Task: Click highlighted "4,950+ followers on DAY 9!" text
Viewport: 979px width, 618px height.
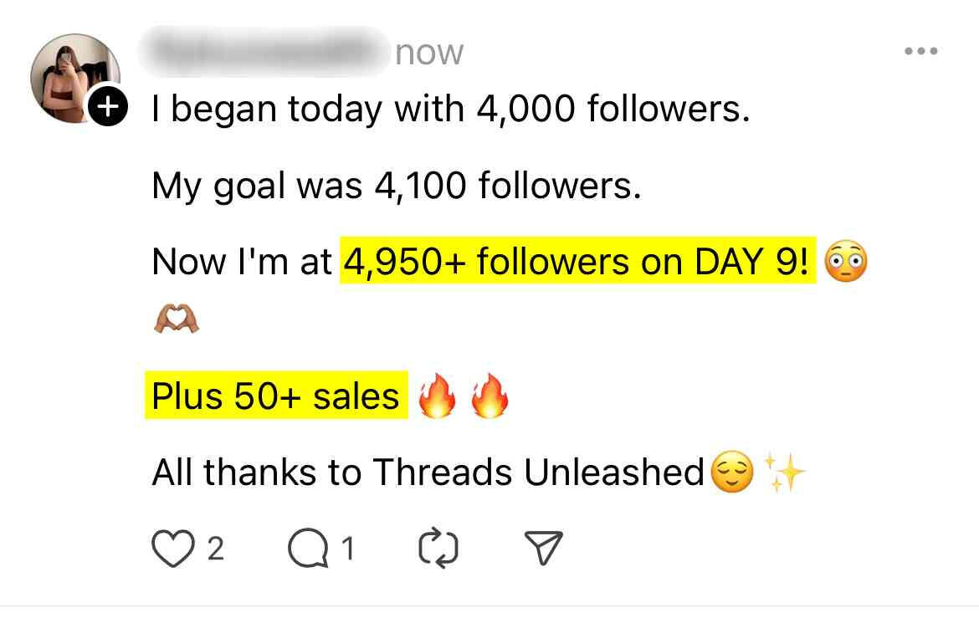Action: click(577, 262)
